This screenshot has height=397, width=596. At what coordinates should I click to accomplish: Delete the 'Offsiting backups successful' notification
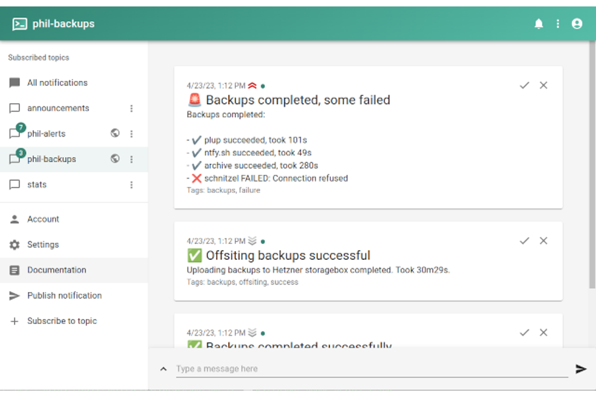[x=543, y=241]
